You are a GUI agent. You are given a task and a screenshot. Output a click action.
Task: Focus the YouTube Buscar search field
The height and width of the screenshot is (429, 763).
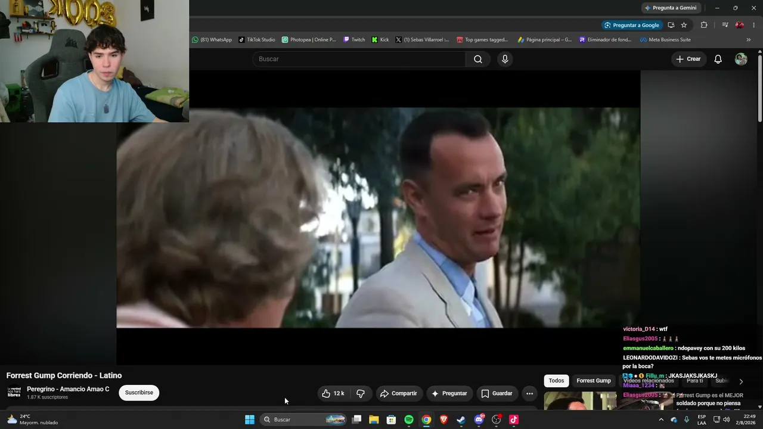pyautogui.click(x=359, y=59)
